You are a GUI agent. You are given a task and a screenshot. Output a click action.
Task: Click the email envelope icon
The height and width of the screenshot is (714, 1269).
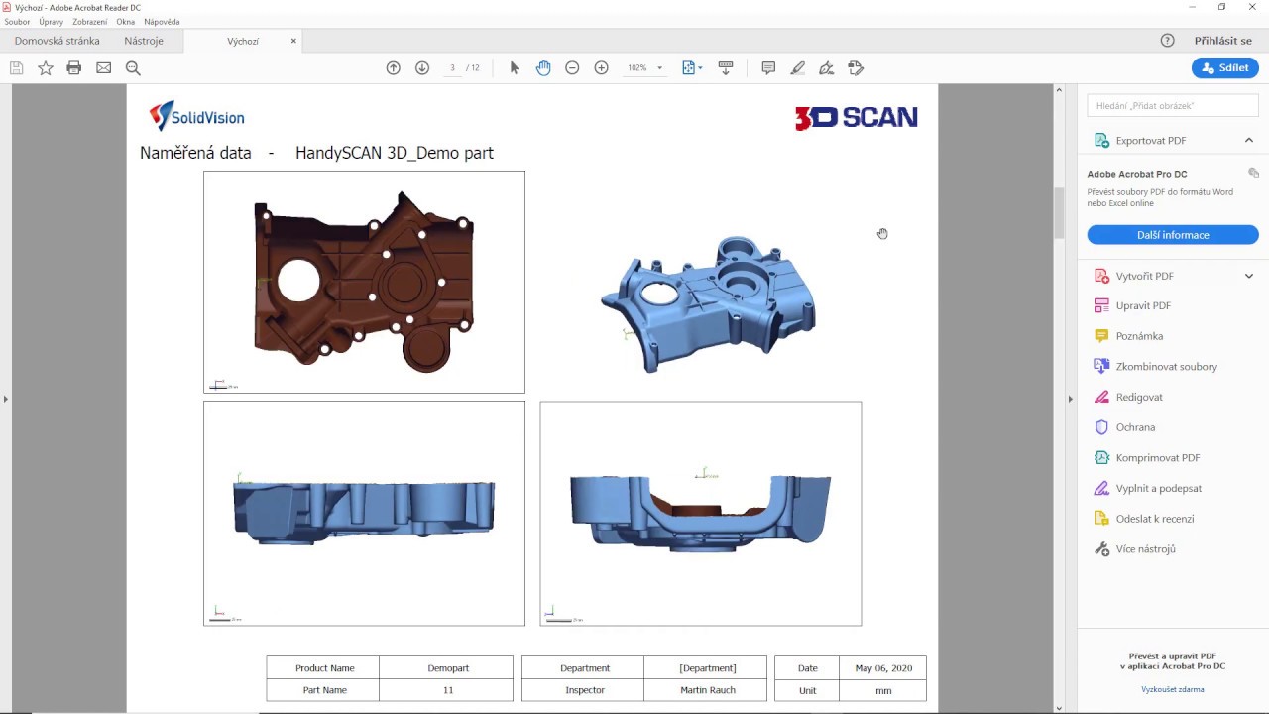(103, 68)
